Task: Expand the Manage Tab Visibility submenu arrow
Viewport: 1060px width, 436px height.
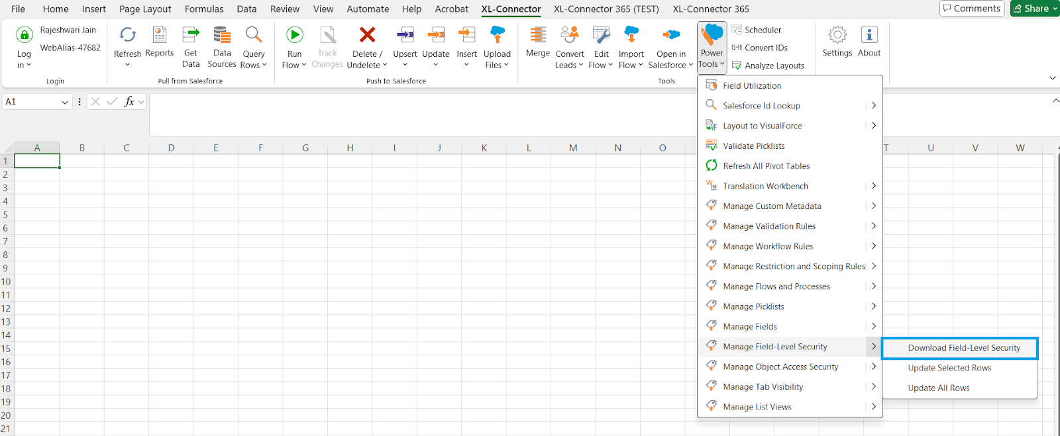Action: tap(874, 387)
